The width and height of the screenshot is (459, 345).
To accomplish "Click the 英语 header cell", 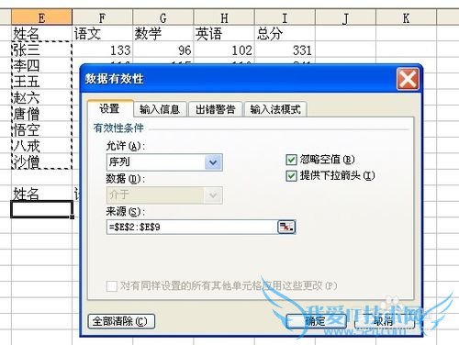I will 224,33.
